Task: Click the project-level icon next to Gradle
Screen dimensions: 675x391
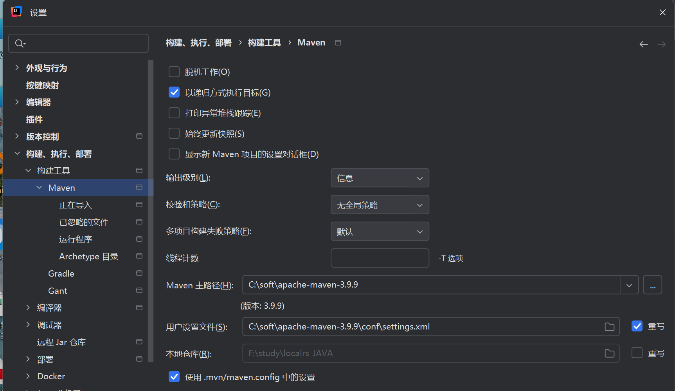Action: click(x=139, y=273)
